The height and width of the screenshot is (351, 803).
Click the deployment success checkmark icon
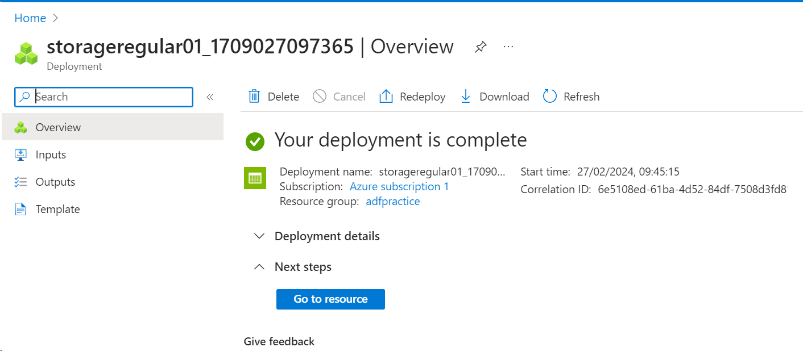(255, 141)
